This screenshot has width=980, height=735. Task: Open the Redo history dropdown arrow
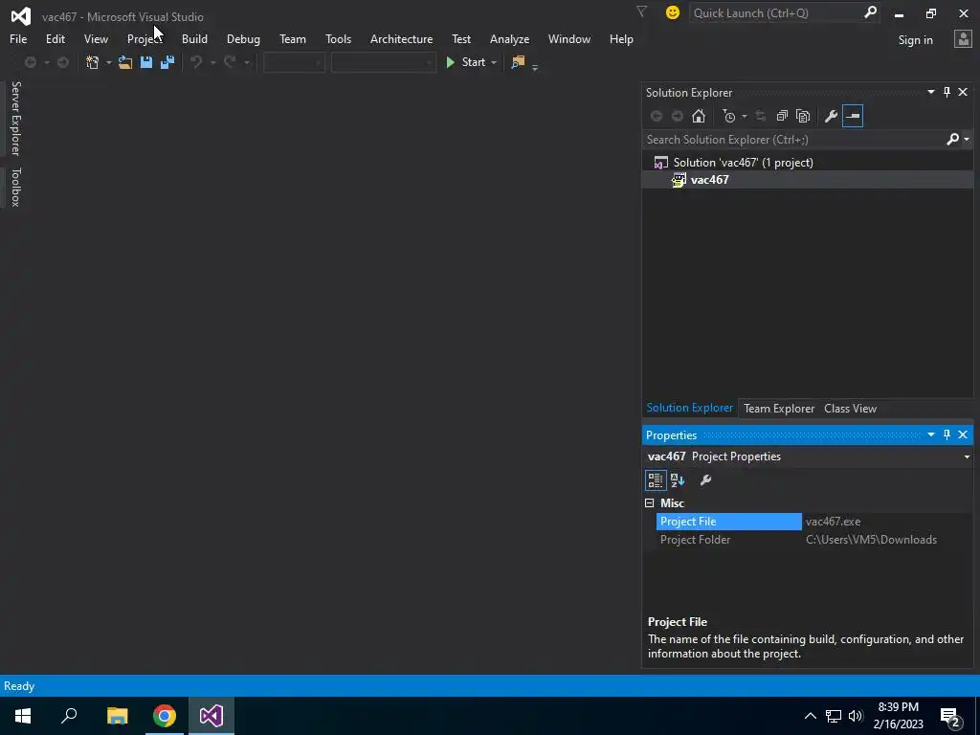coord(246,62)
